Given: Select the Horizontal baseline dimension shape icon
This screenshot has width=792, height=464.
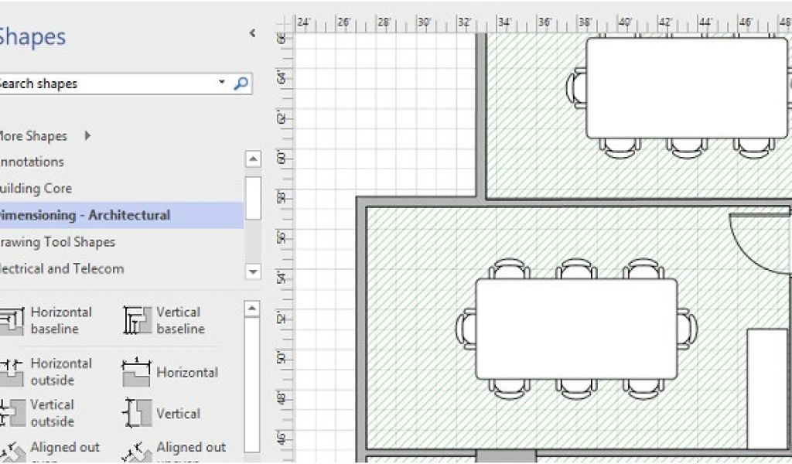Looking at the screenshot, I should click(11, 321).
